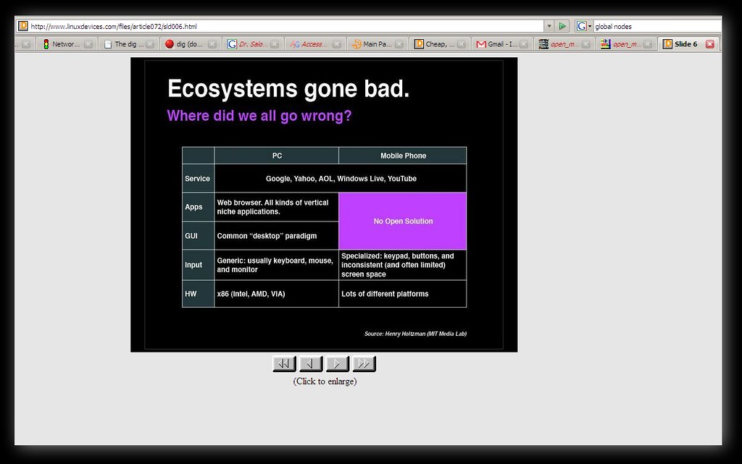Viewport: 742px width, 464px height.
Task: Click the slide image to enlarge
Action: [x=324, y=205]
